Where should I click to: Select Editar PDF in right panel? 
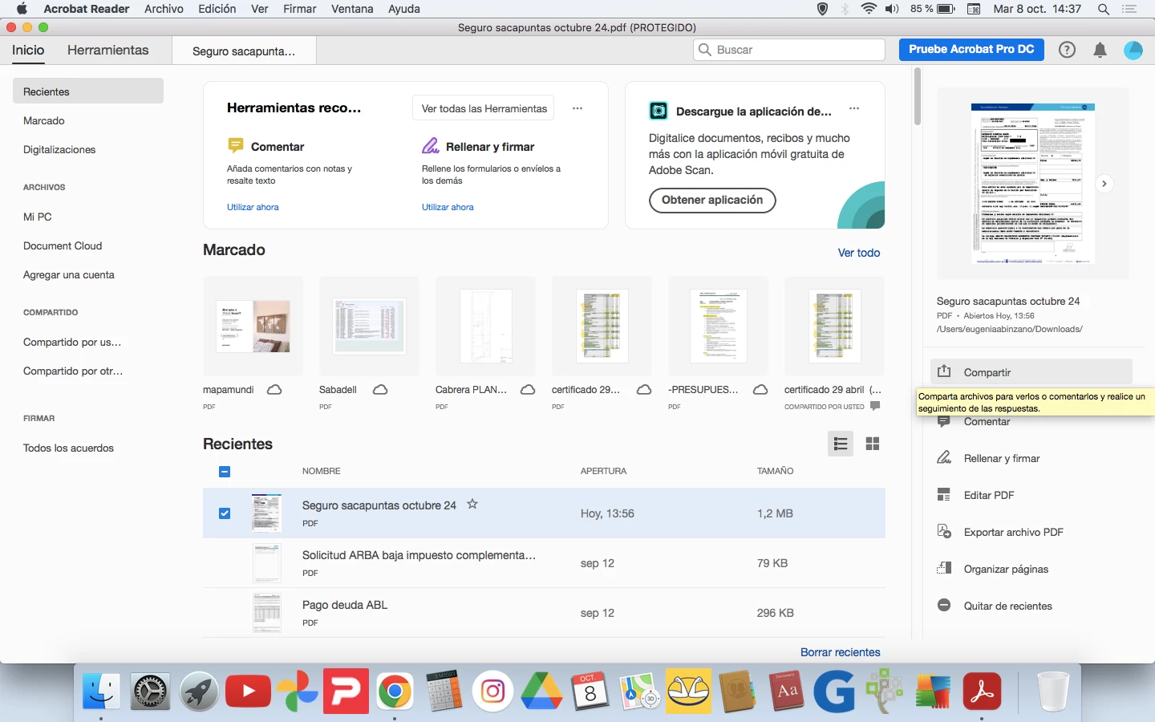click(988, 495)
